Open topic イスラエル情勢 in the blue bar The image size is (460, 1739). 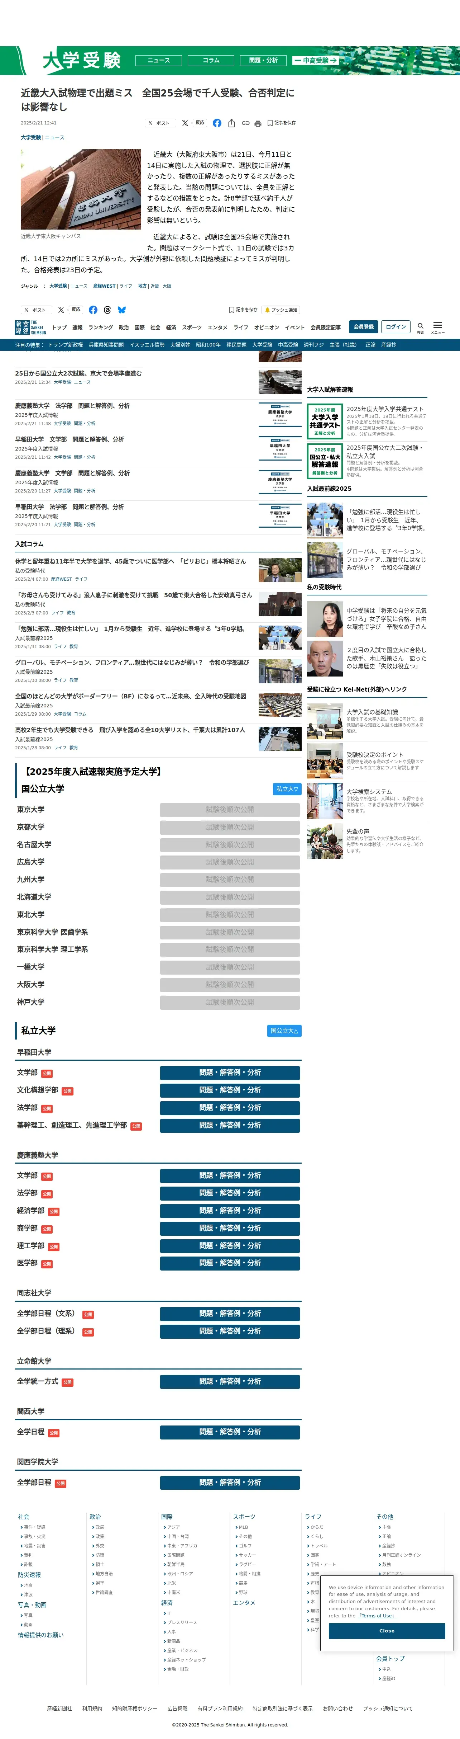click(147, 345)
